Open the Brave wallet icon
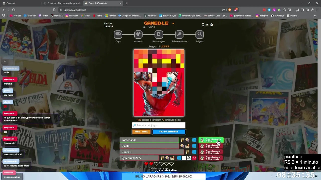321x180 pixels. [307, 10]
